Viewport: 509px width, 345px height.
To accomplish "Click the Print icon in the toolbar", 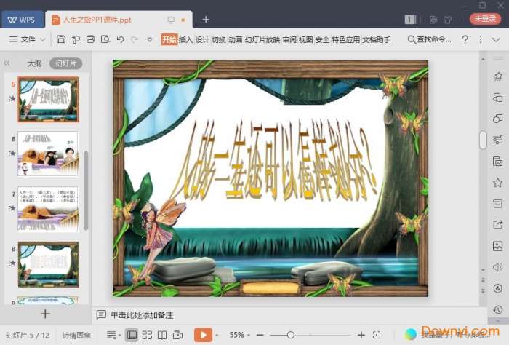I will 91,39.
